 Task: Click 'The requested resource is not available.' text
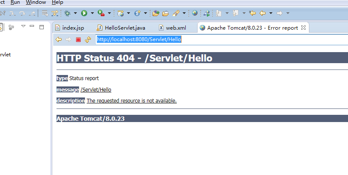point(132,101)
